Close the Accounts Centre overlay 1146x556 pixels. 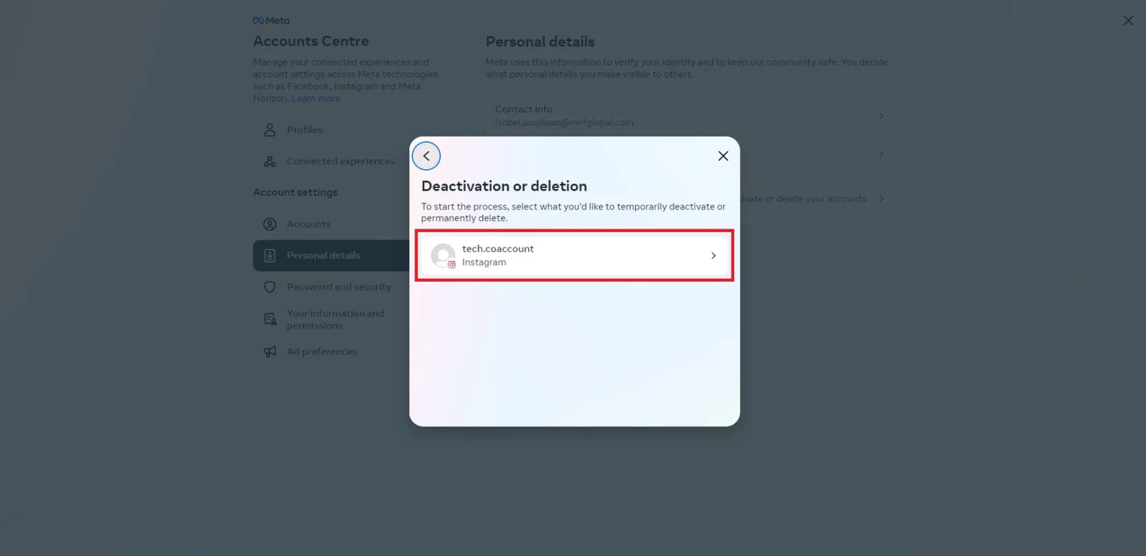(1128, 21)
